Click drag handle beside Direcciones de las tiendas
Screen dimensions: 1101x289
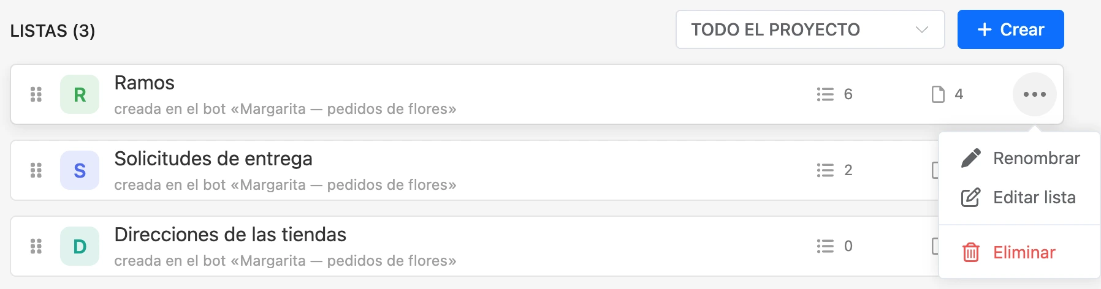(36, 246)
